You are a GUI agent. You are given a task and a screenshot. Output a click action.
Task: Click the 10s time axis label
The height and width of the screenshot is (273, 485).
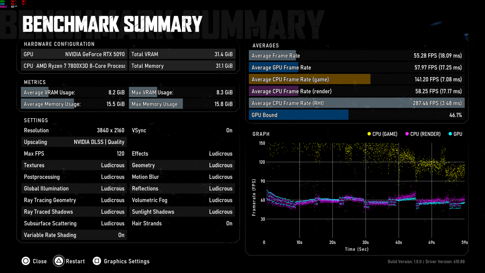[x=299, y=242]
